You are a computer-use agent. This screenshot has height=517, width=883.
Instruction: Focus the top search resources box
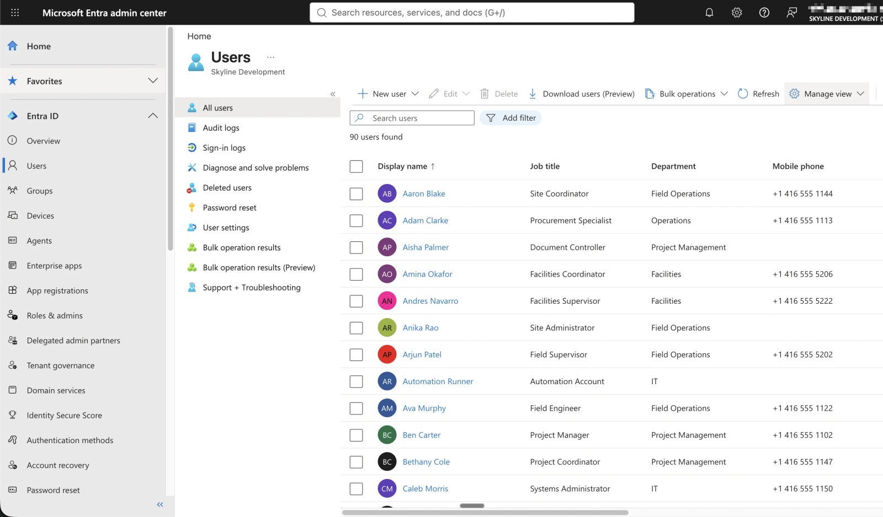tap(472, 13)
